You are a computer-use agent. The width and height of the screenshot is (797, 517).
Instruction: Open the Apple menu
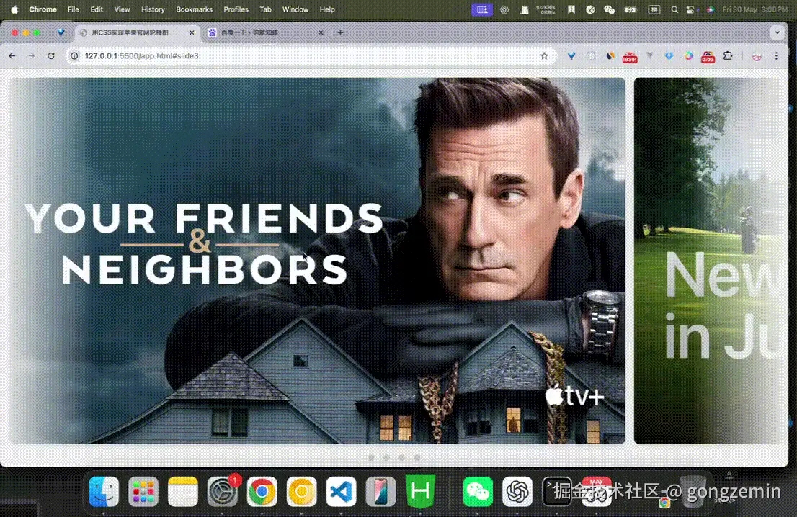click(14, 9)
